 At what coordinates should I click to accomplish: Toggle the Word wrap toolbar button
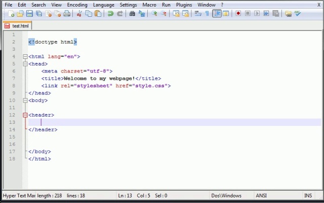pos(198,14)
